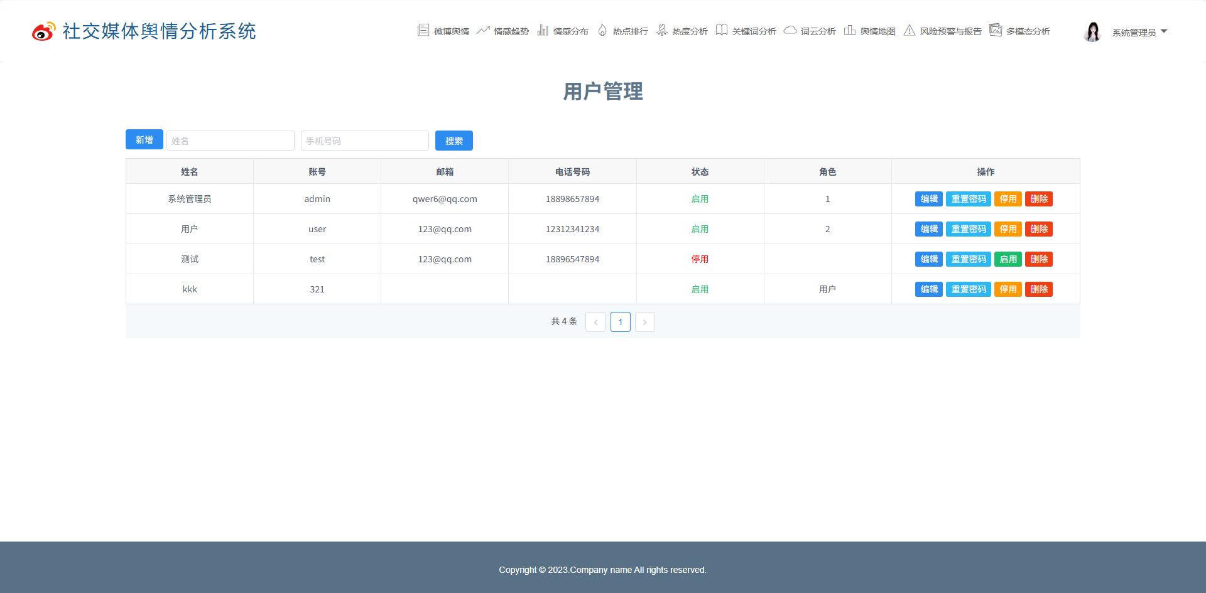Click the 321 account cell
1206x593 pixels.
tap(317, 289)
